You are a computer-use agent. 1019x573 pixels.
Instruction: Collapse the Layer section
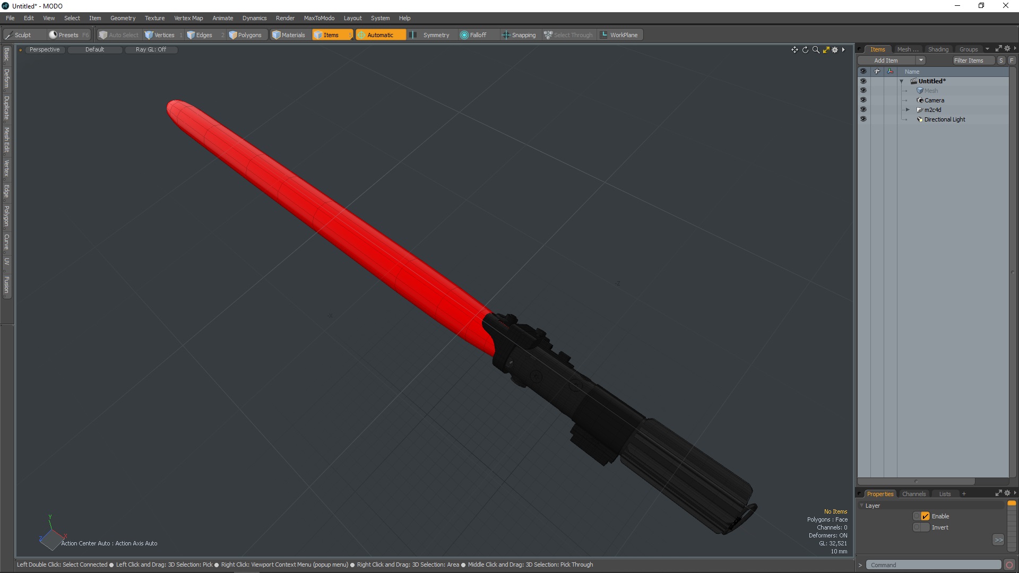pos(861,506)
